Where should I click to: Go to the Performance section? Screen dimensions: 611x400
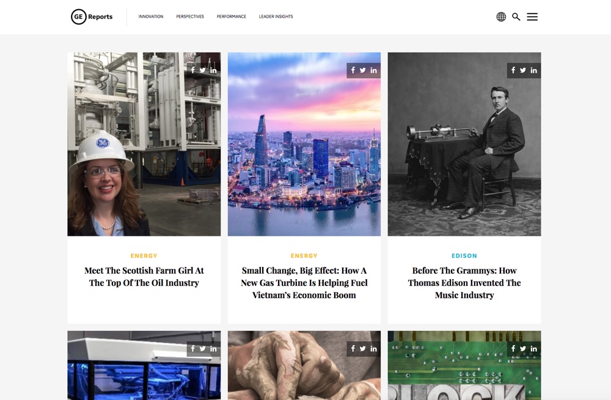(232, 16)
